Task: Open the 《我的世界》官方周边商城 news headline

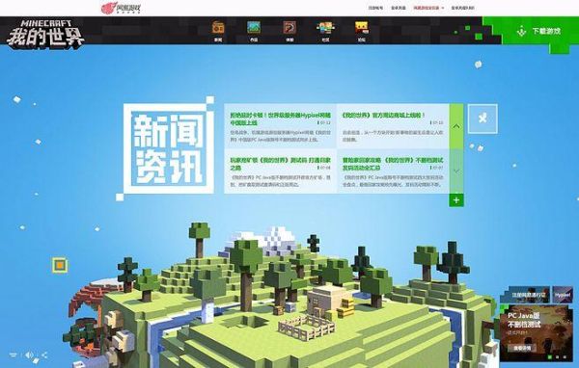Action: [383, 115]
